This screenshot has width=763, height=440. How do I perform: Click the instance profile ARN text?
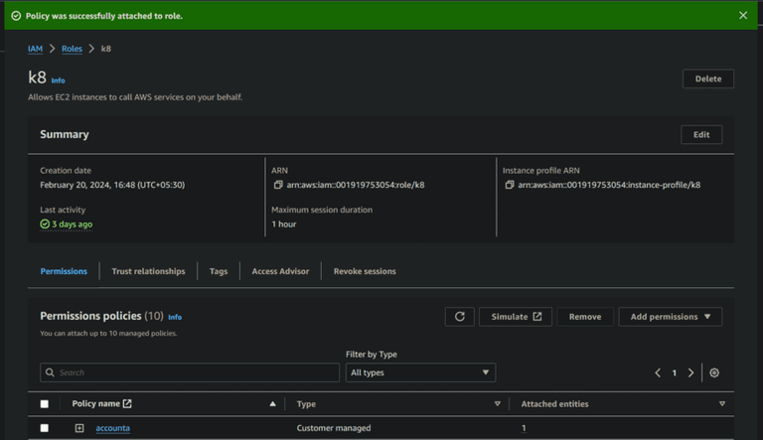[609, 185]
